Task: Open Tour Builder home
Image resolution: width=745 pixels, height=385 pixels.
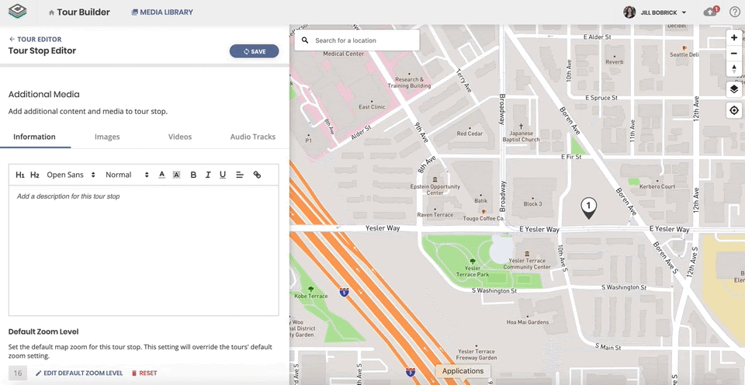Action: point(79,12)
